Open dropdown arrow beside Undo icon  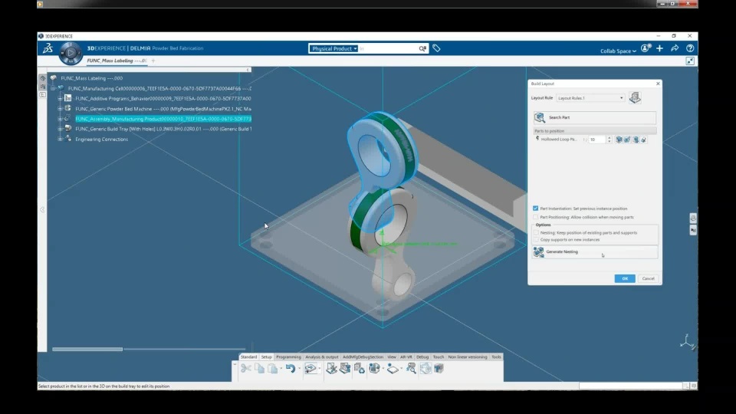(300, 369)
